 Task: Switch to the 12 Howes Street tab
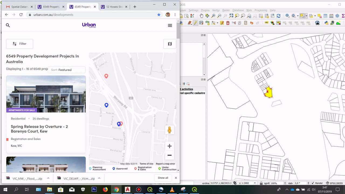click(115, 7)
